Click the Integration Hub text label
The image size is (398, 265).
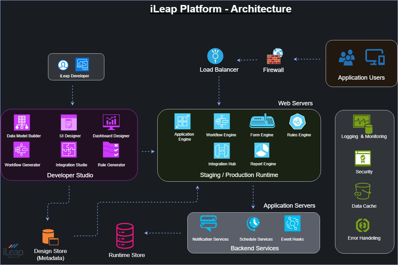pos(222,164)
